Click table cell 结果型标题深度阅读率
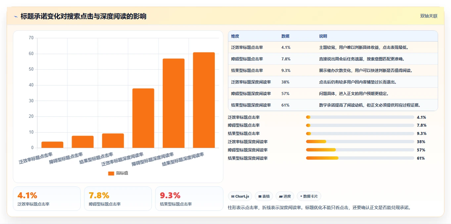Screen dimensions: 451x224 [x=251, y=105]
